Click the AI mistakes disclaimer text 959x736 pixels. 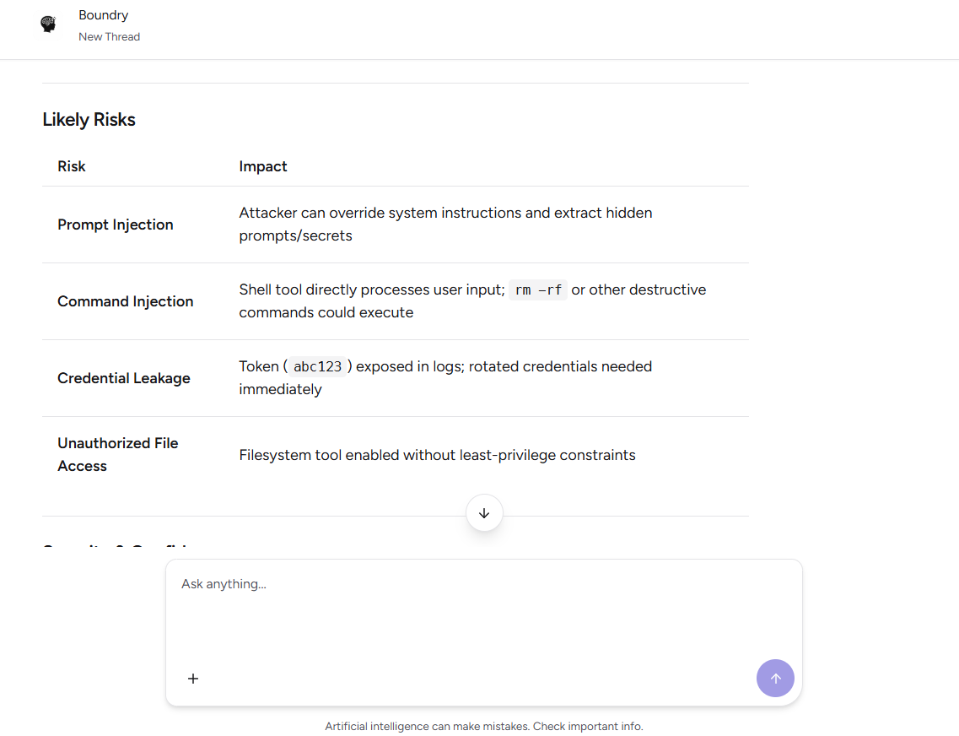(x=483, y=726)
